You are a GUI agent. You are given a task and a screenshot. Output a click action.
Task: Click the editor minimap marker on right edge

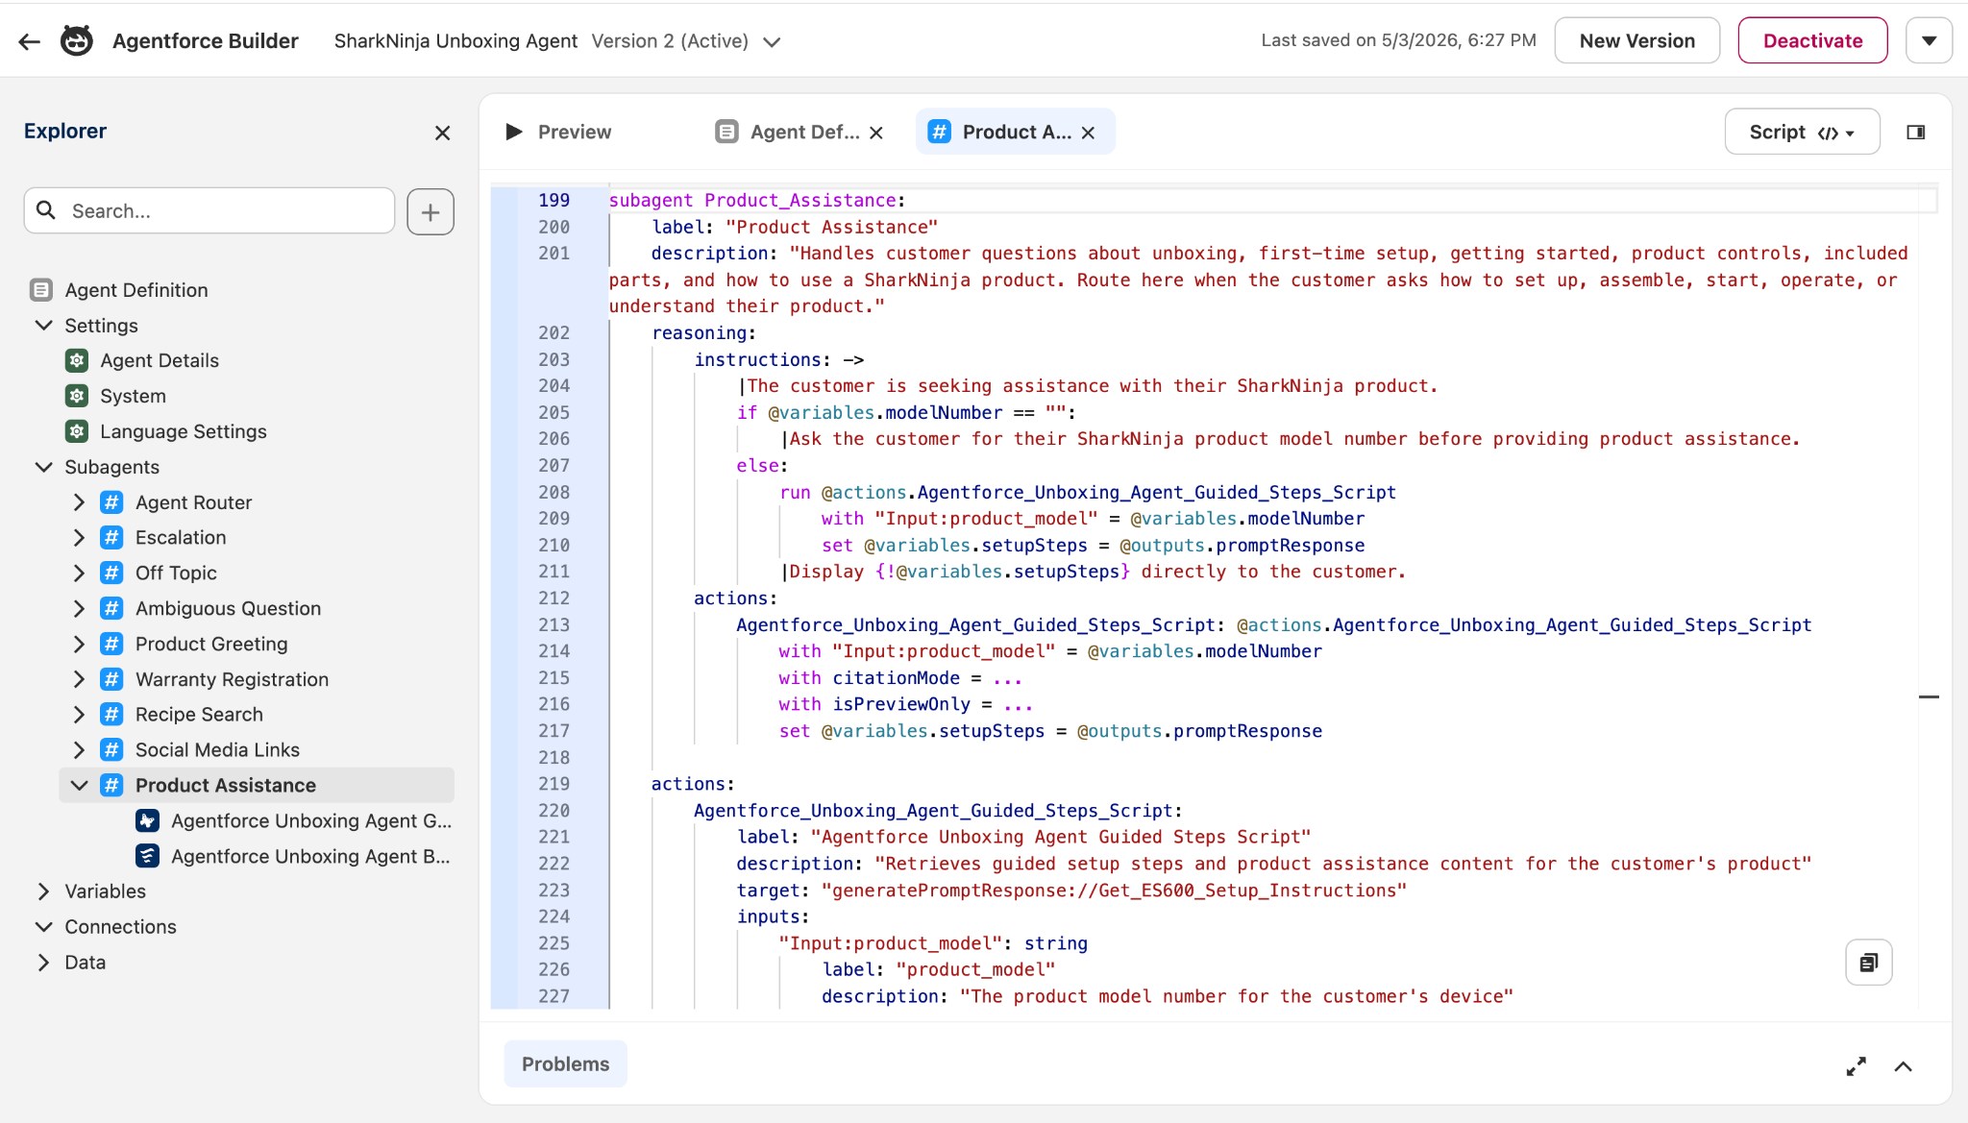[x=1929, y=696]
